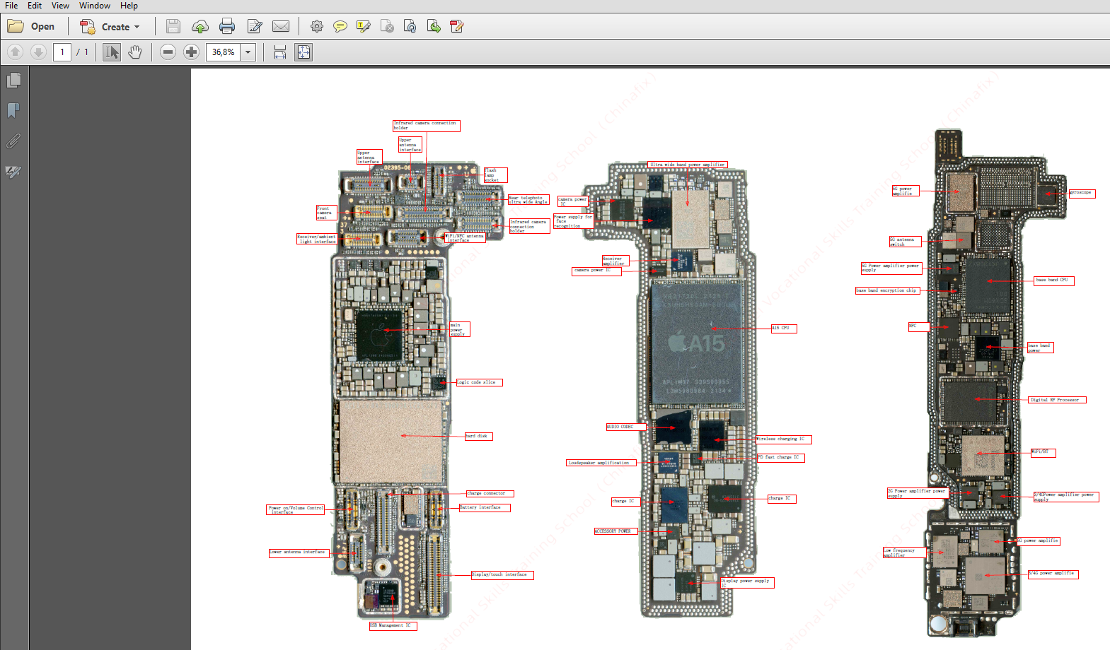1110x650 pixels.
Task: Open the Bookmarks panel in sidebar
Action: 13,110
